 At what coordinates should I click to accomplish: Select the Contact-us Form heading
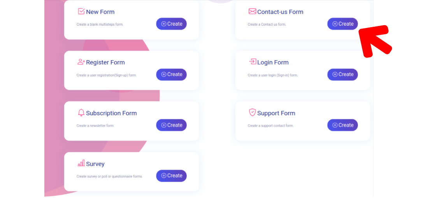pos(280,12)
